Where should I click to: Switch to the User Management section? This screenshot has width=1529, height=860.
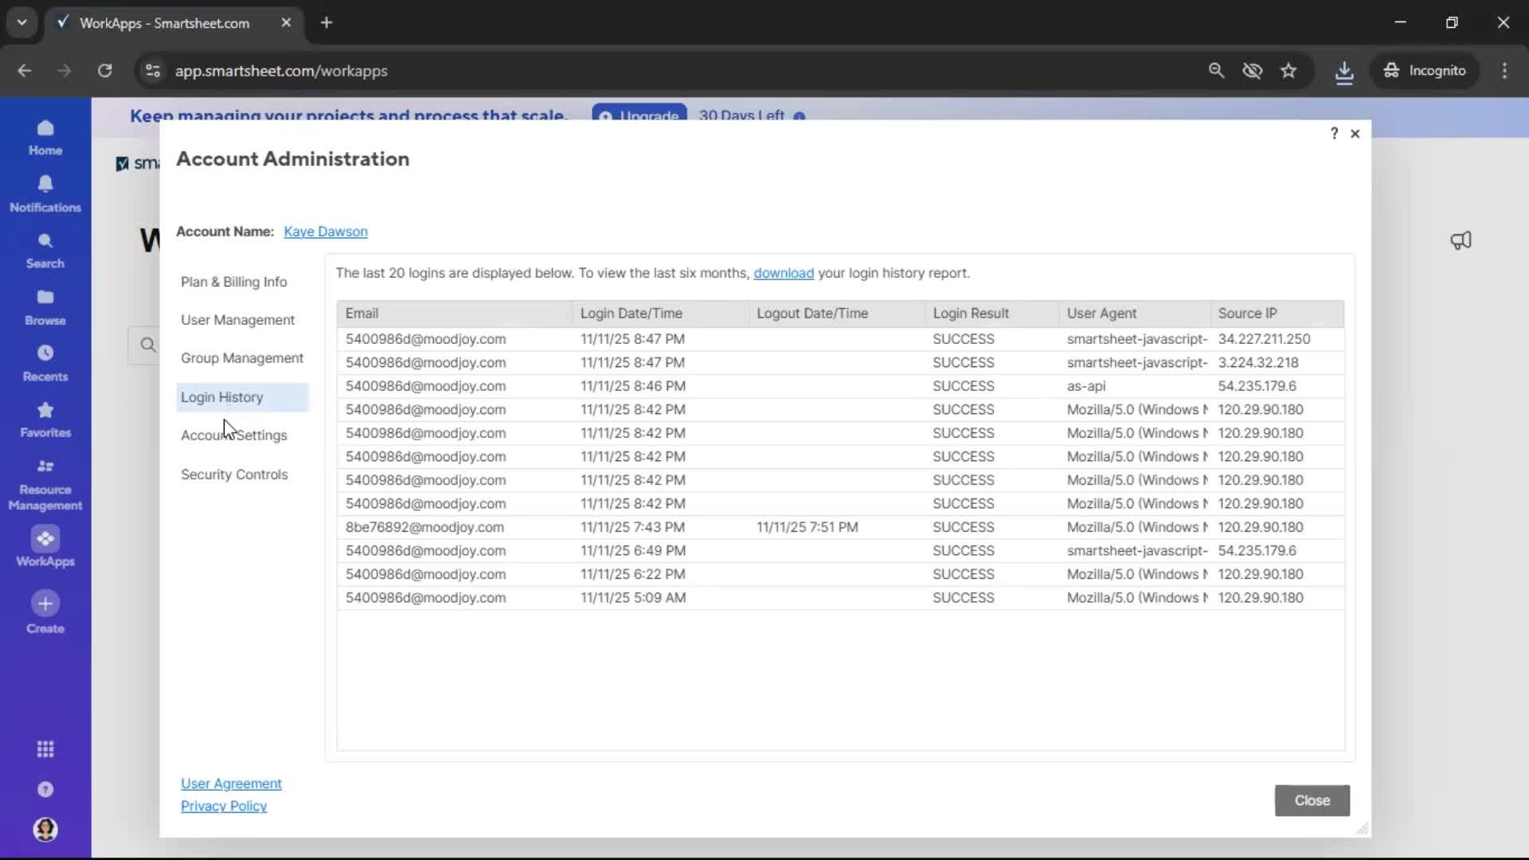tap(238, 319)
